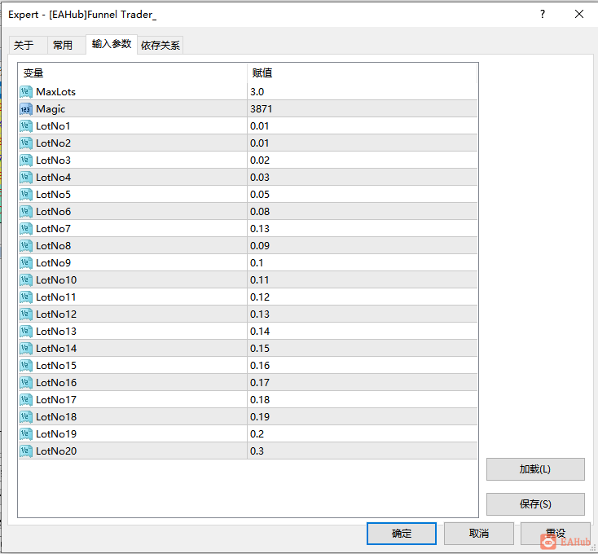Switch to the 常用 tab
The height and width of the screenshot is (554, 598).
pos(67,46)
